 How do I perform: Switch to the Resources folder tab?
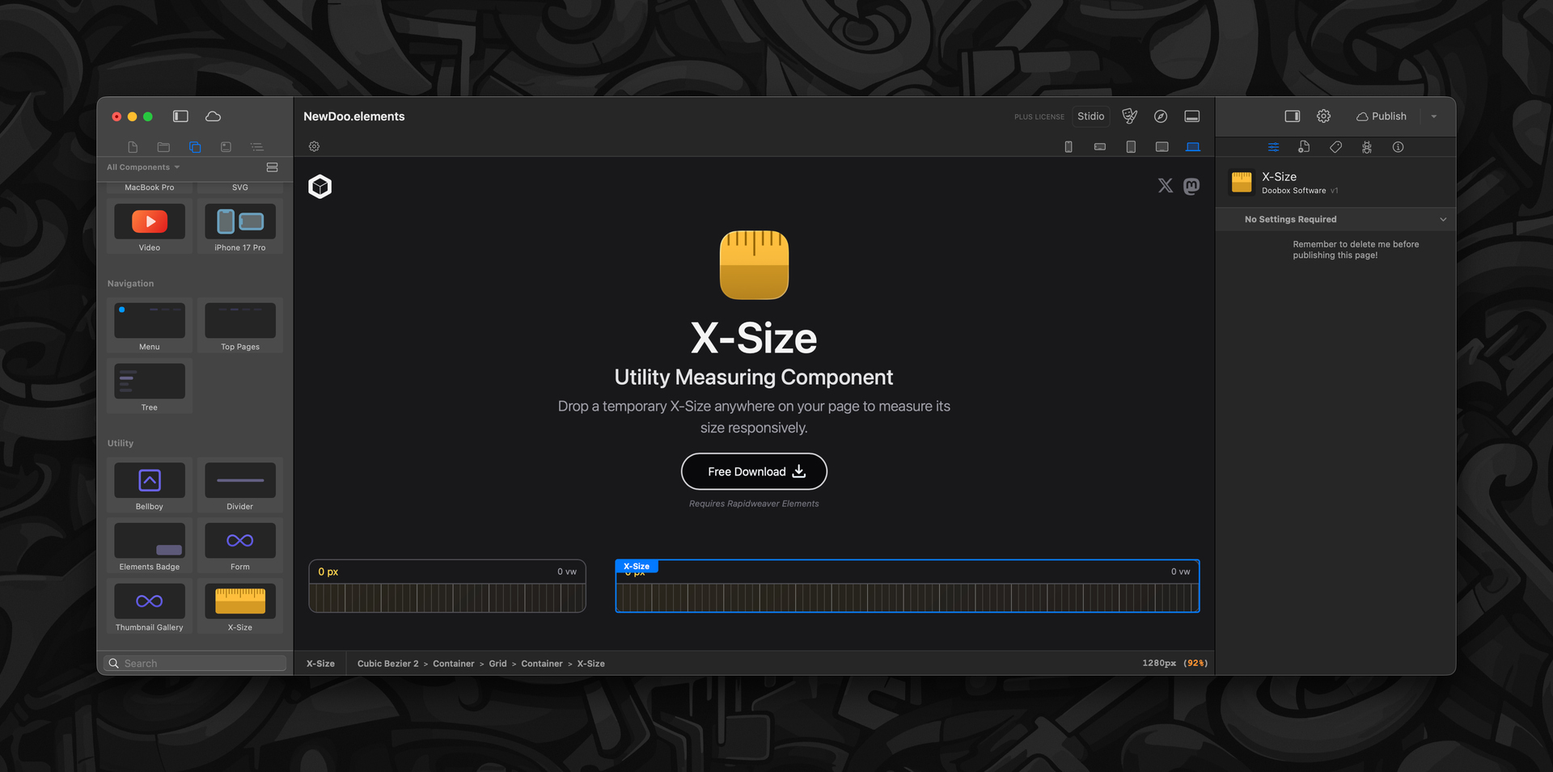163,147
